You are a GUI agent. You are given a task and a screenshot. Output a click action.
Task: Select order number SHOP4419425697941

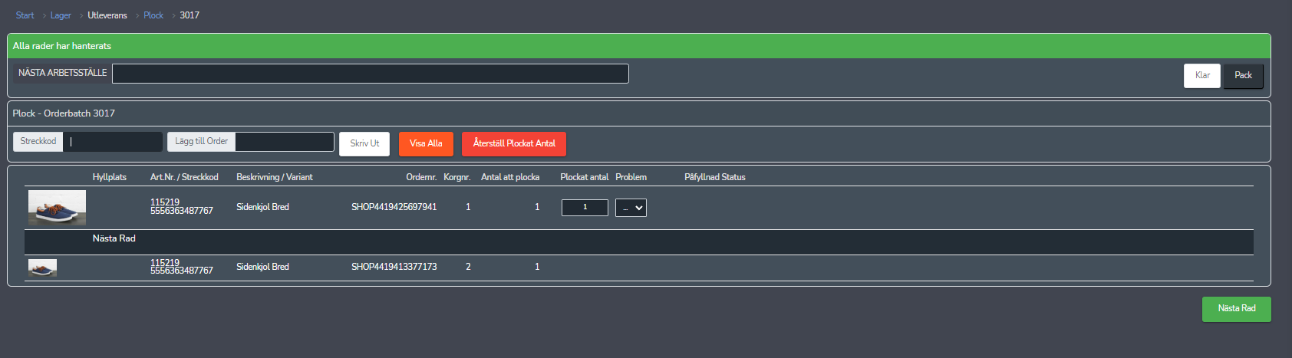tap(394, 207)
